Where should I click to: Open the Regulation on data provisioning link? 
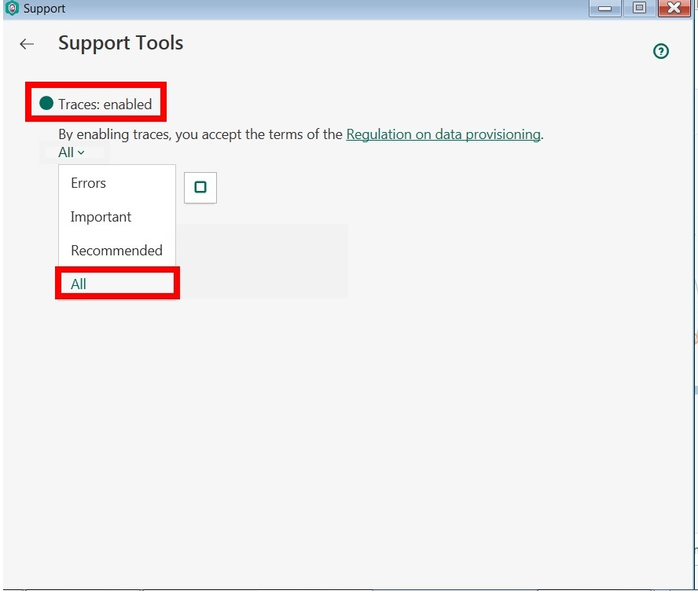click(443, 134)
